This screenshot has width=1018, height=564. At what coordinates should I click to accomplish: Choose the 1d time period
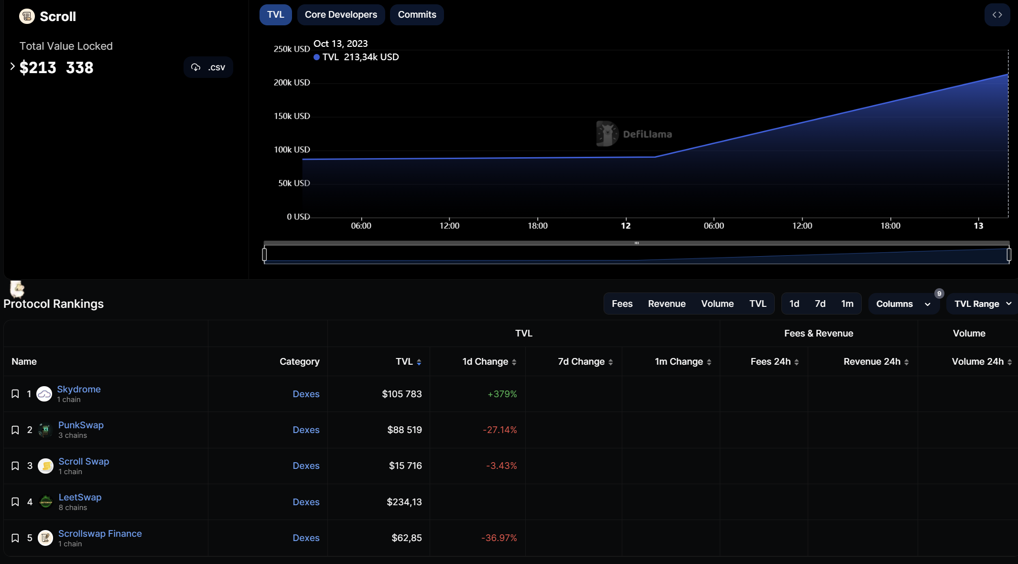[x=794, y=304]
